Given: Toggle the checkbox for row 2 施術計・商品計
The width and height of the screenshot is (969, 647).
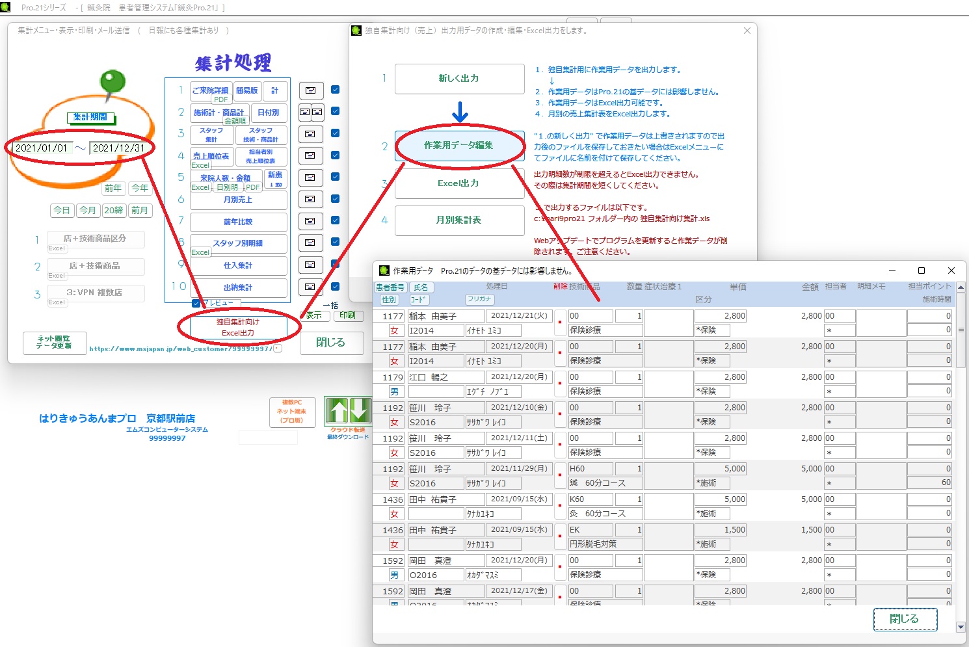Looking at the screenshot, I should [x=336, y=111].
